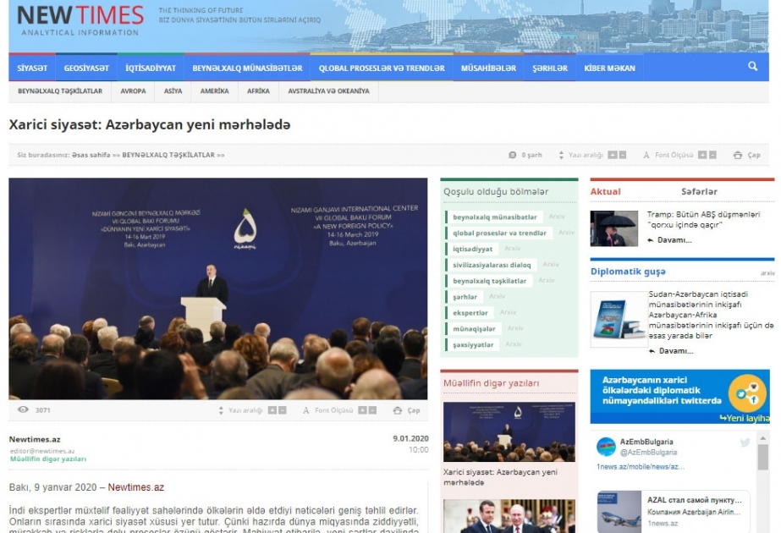Click the main article photo of the Baku Forum
This screenshot has height=533, width=781.
coord(218,288)
